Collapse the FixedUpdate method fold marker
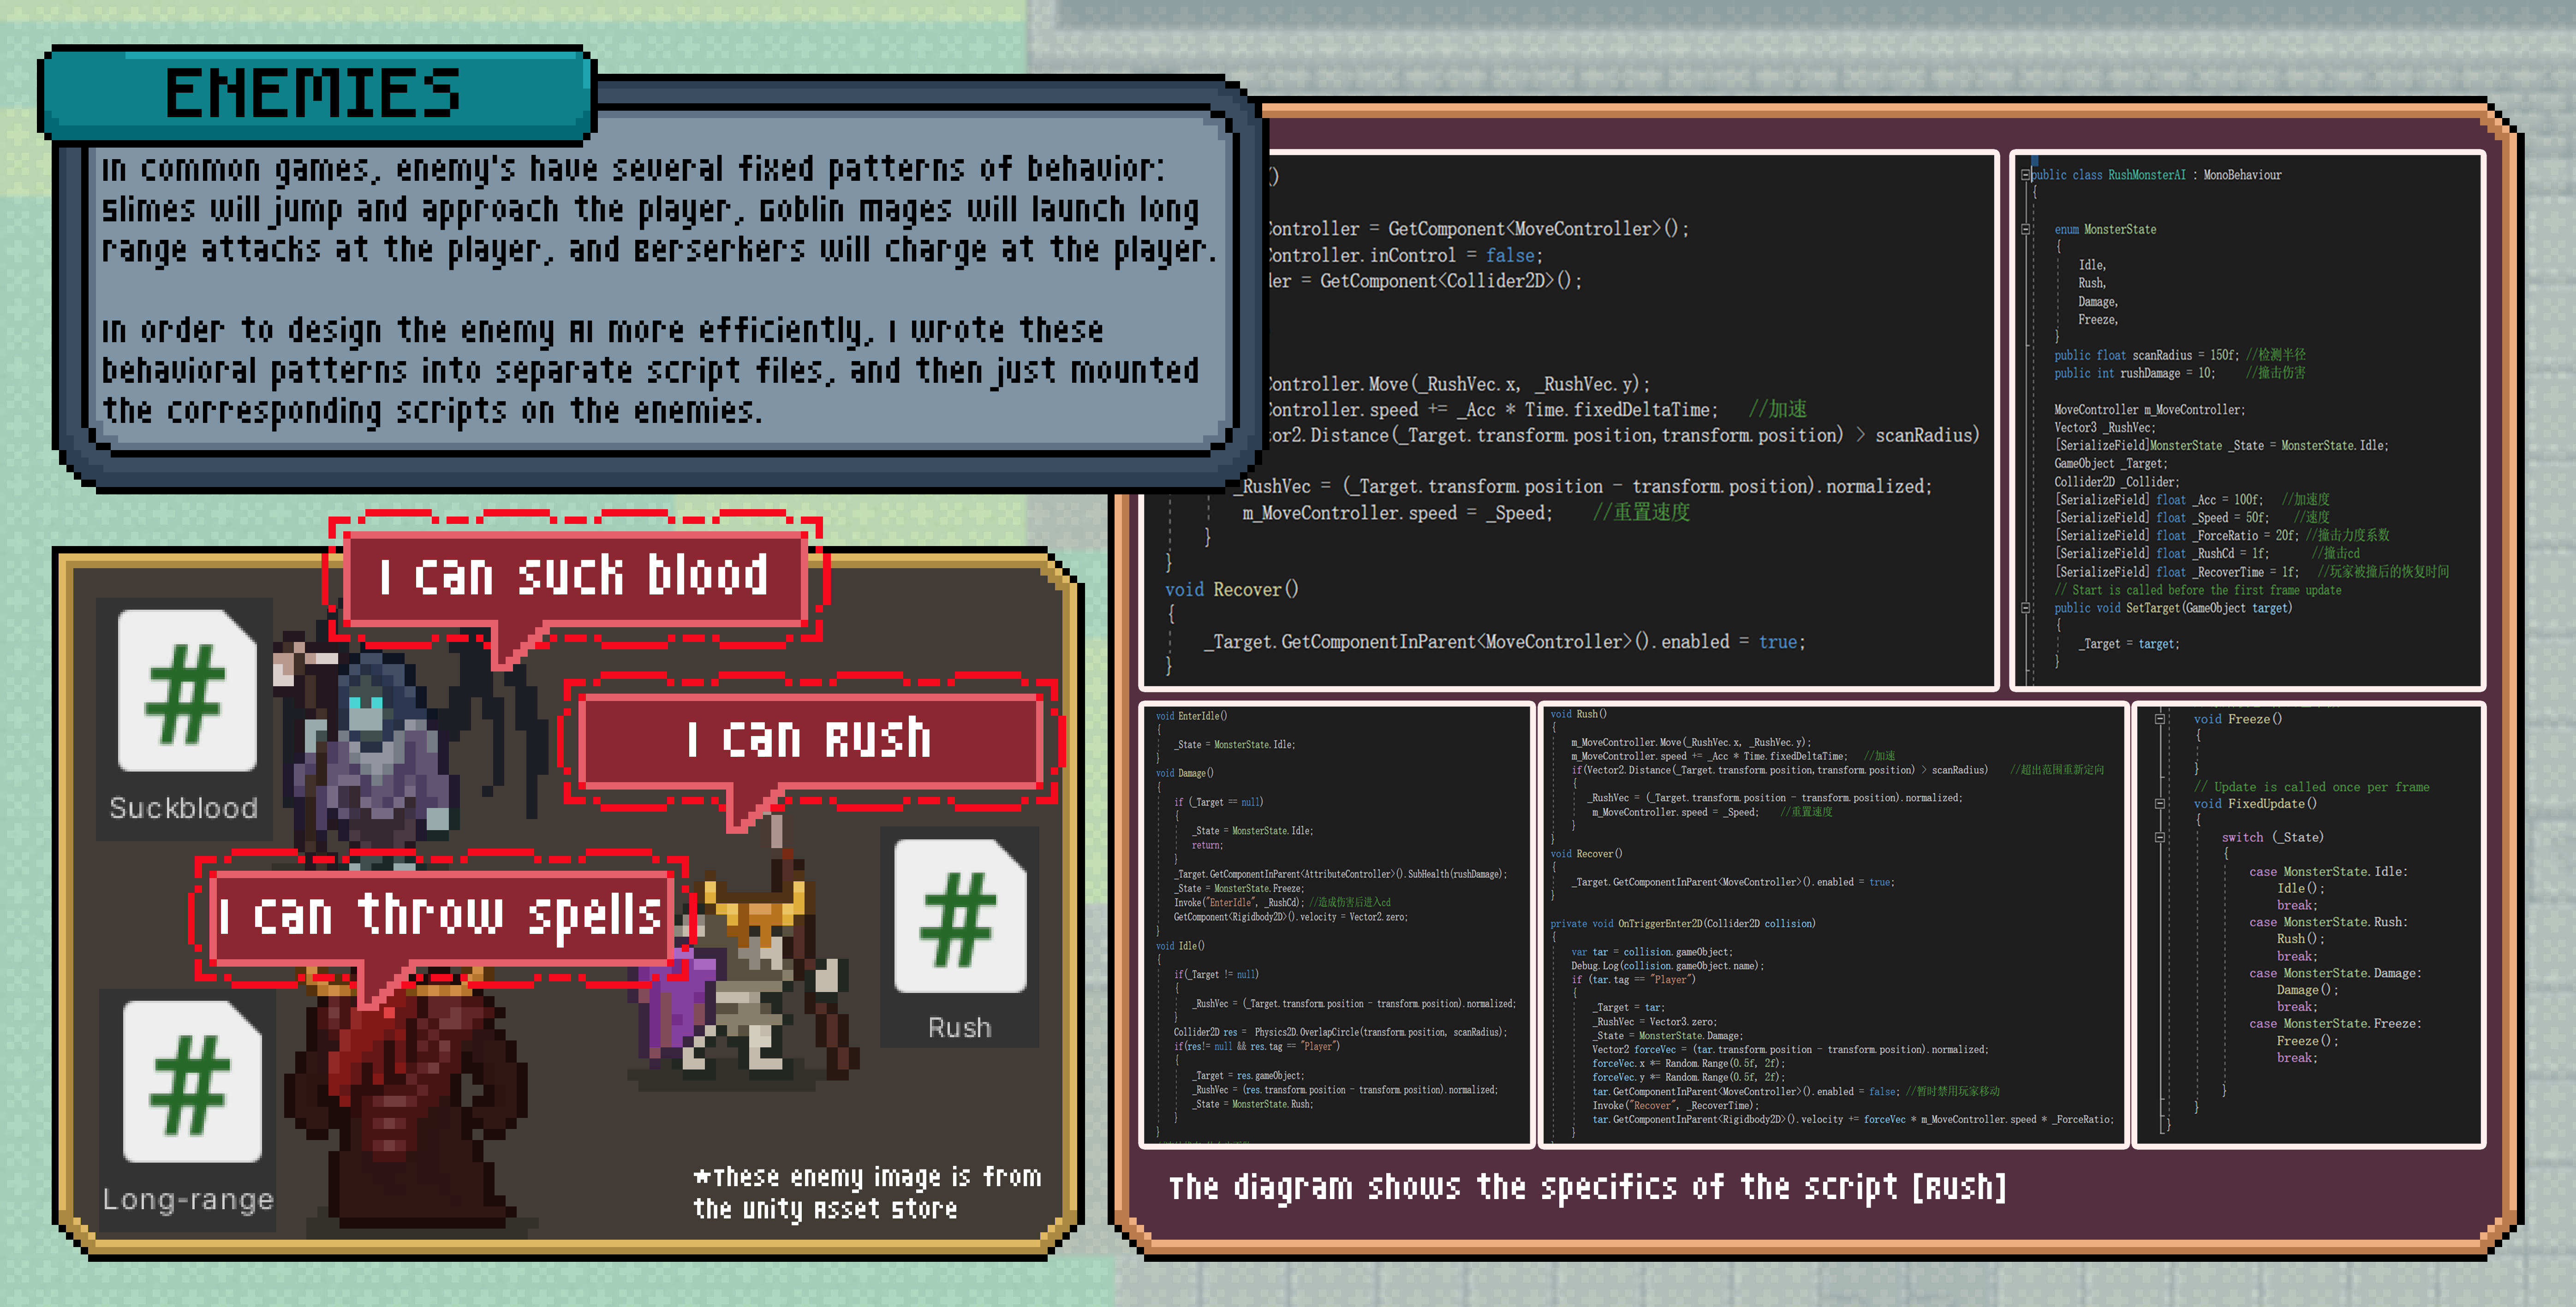2576x1307 pixels. [2159, 804]
